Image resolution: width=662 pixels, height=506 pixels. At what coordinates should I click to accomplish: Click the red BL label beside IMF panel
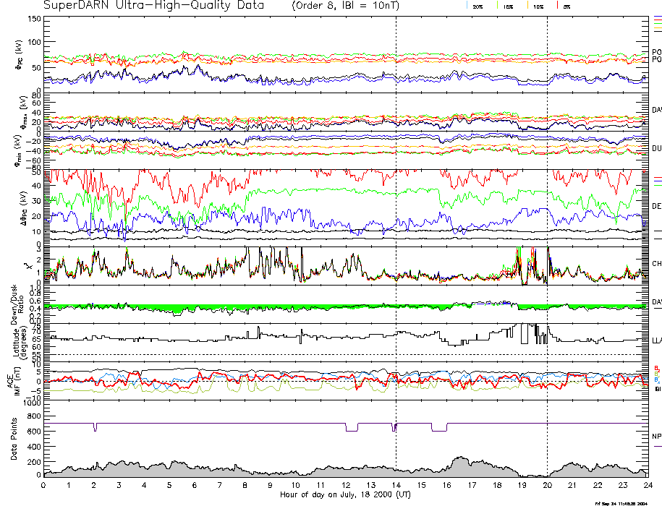tap(656, 368)
